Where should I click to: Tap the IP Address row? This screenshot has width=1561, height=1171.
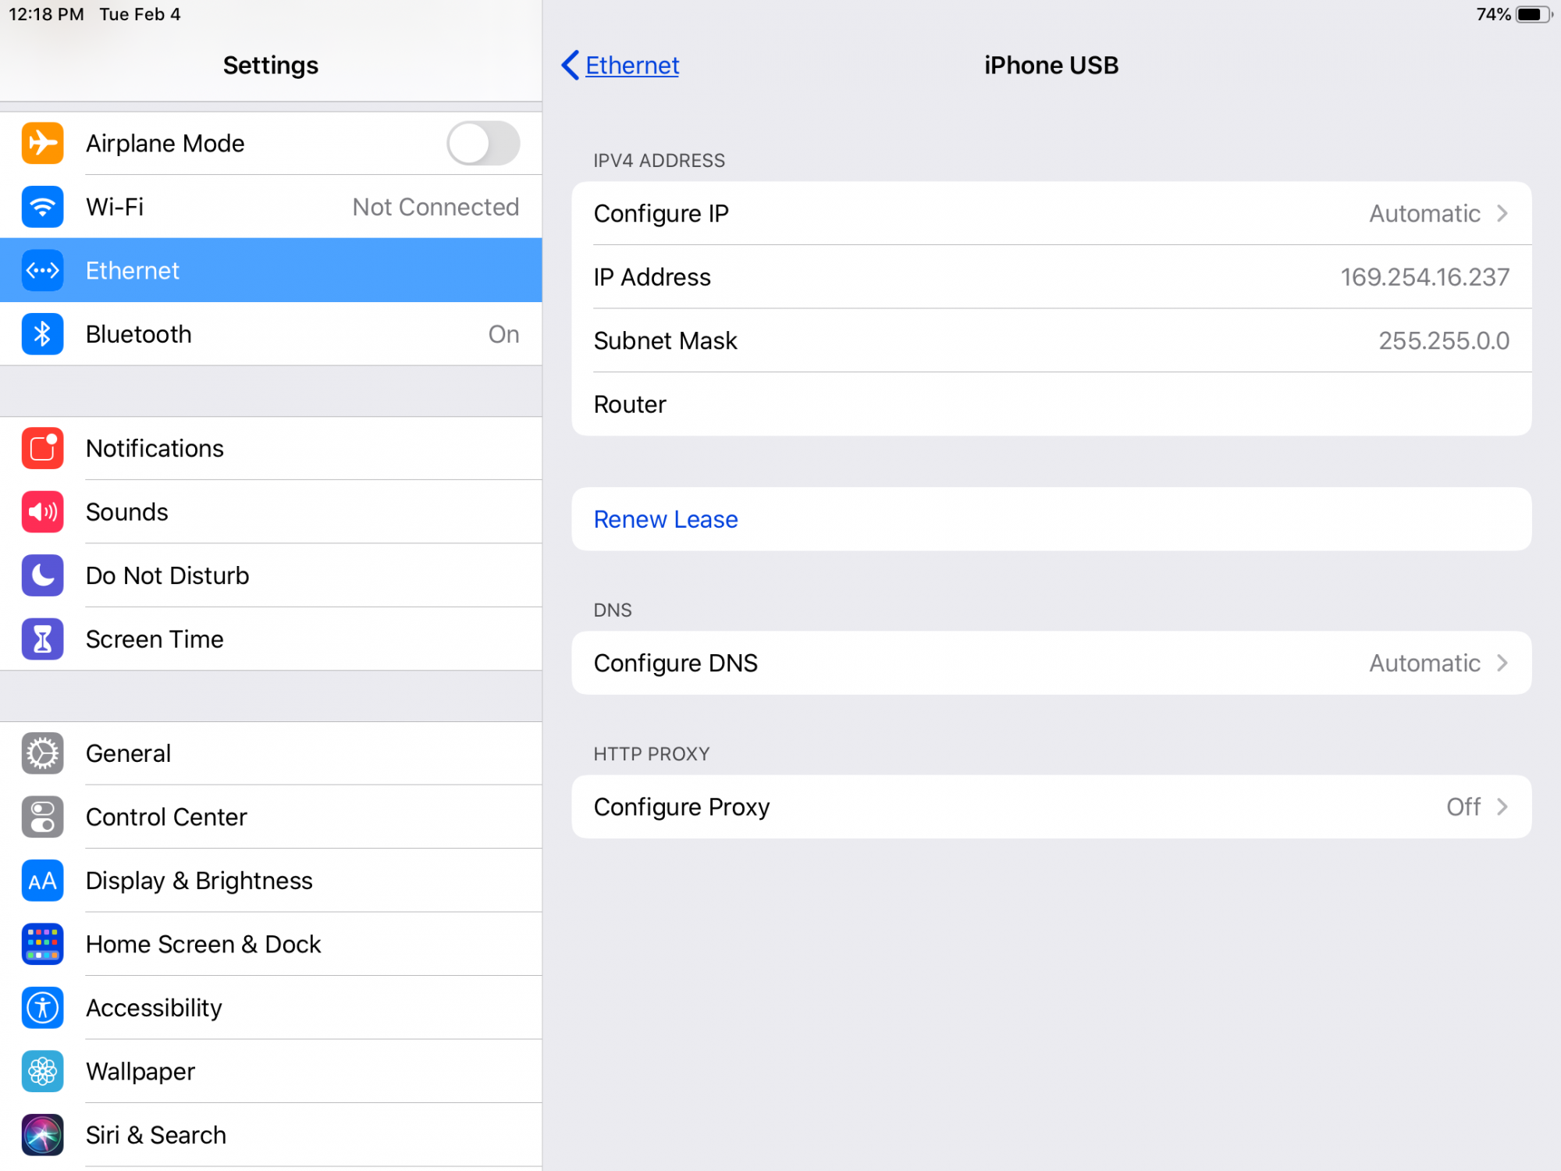[1050, 277]
